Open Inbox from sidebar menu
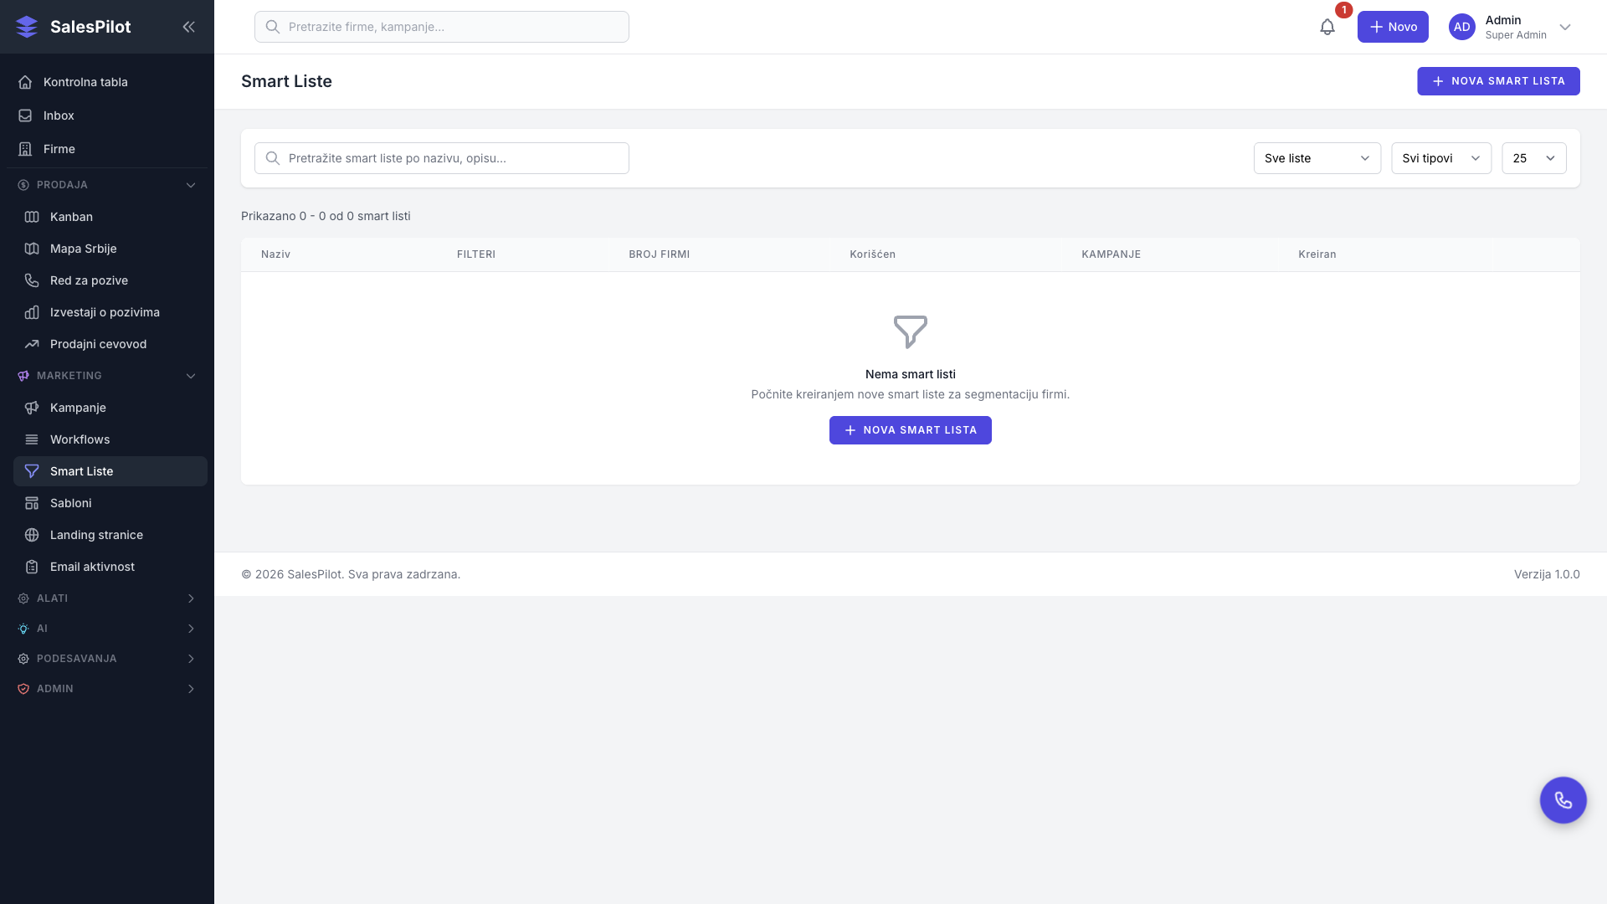The width and height of the screenshot is (1607, 904). point(59,116)
